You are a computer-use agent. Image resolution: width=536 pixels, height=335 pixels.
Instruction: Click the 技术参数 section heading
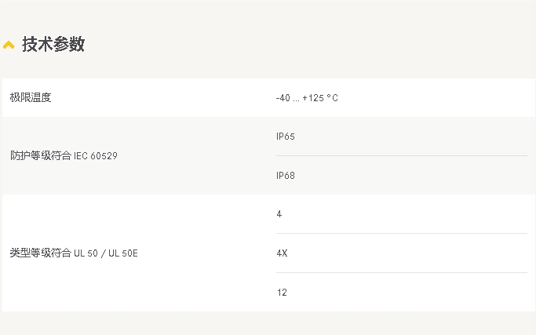(x=53, y=45)
